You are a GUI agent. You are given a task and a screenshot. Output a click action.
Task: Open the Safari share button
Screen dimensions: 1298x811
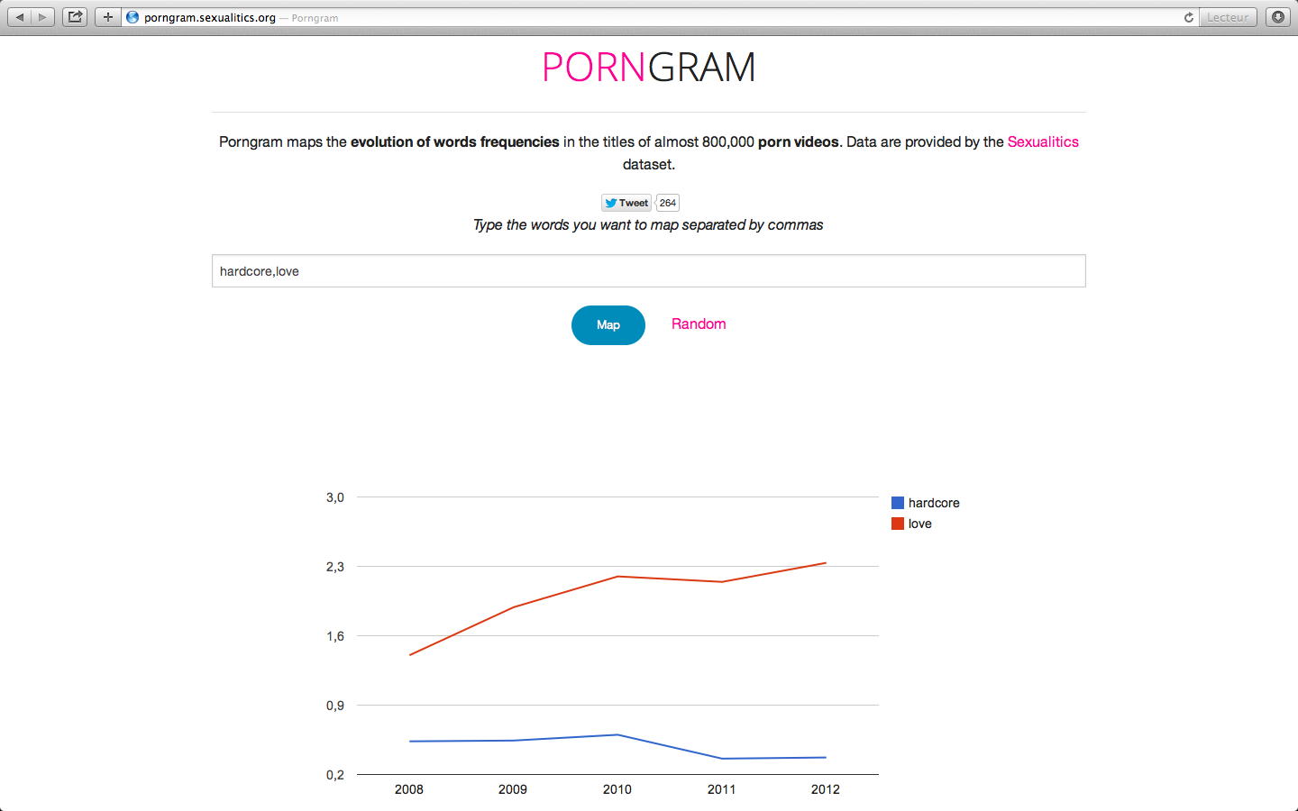click(x=75, y=17)
